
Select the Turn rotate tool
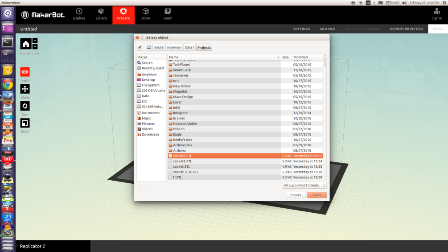pyautogui.click(x=25, y=106)
